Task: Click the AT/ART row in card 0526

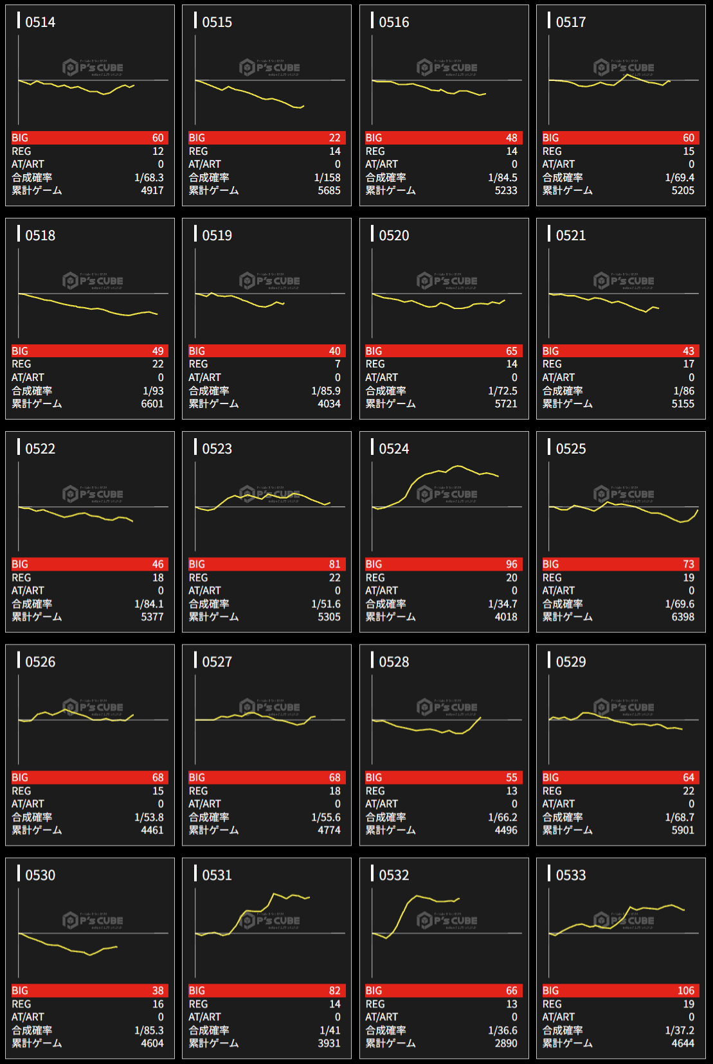Action: point(90,804)
